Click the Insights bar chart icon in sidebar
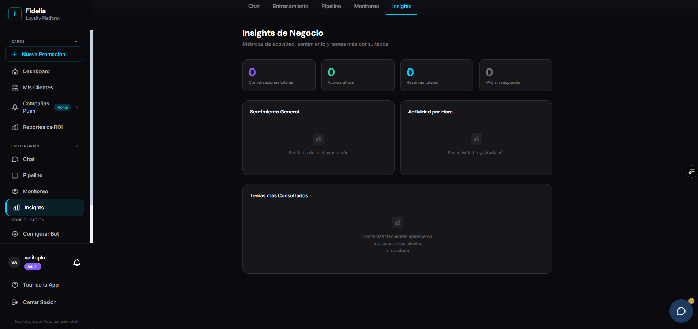Image resolution: width=698 pixels, height=329 pixels. pos(16,208)
